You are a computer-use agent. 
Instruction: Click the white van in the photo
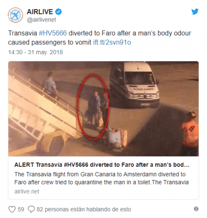pyautogui.click(x=135, y=85)
